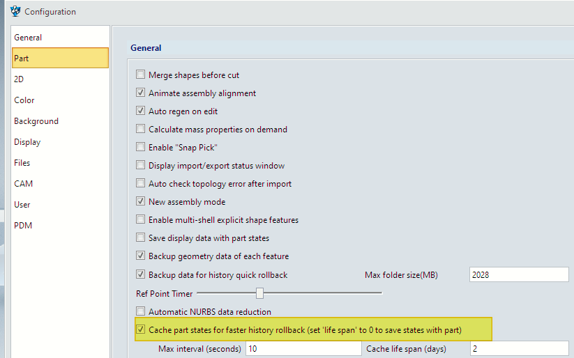Uncheck Animate assembly alignment
The height and width of the screenshot is (358, 574).
140,93
